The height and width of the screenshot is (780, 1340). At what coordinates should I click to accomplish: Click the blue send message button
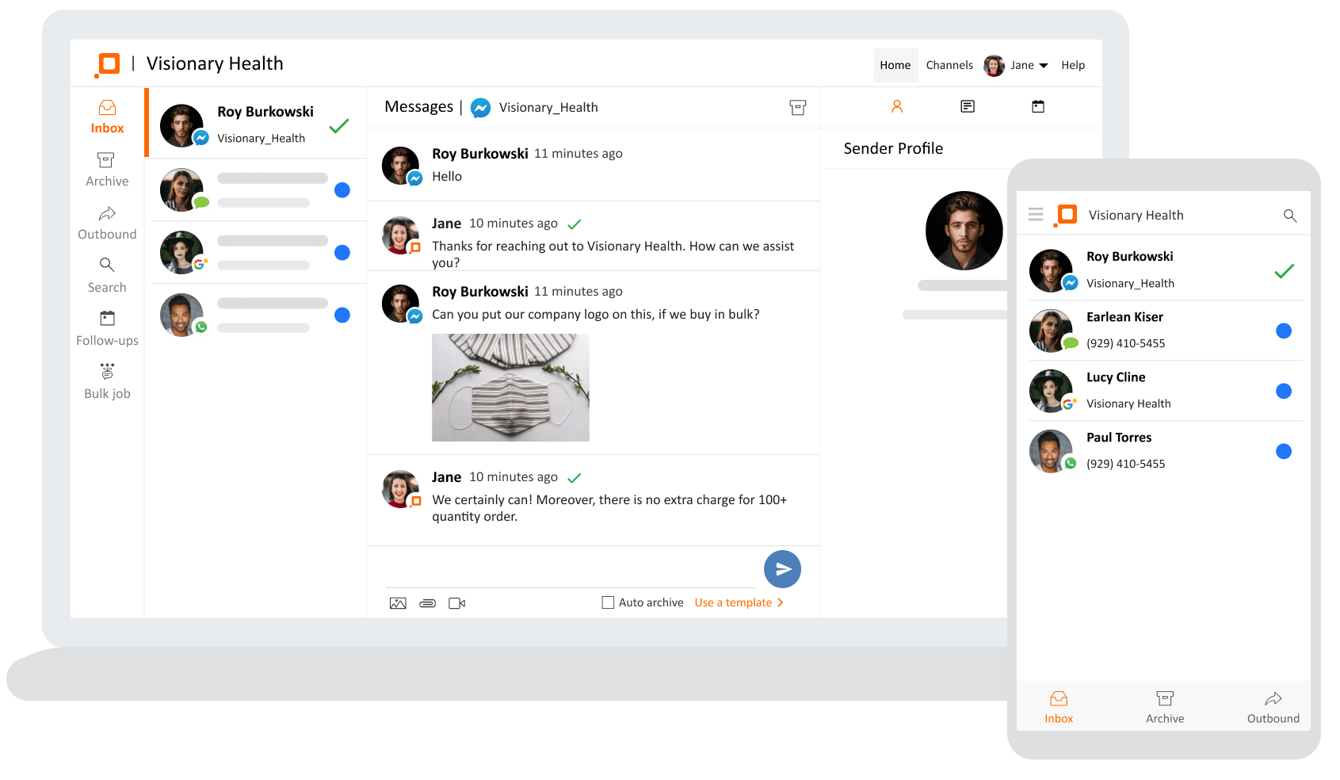coord(782,569)
